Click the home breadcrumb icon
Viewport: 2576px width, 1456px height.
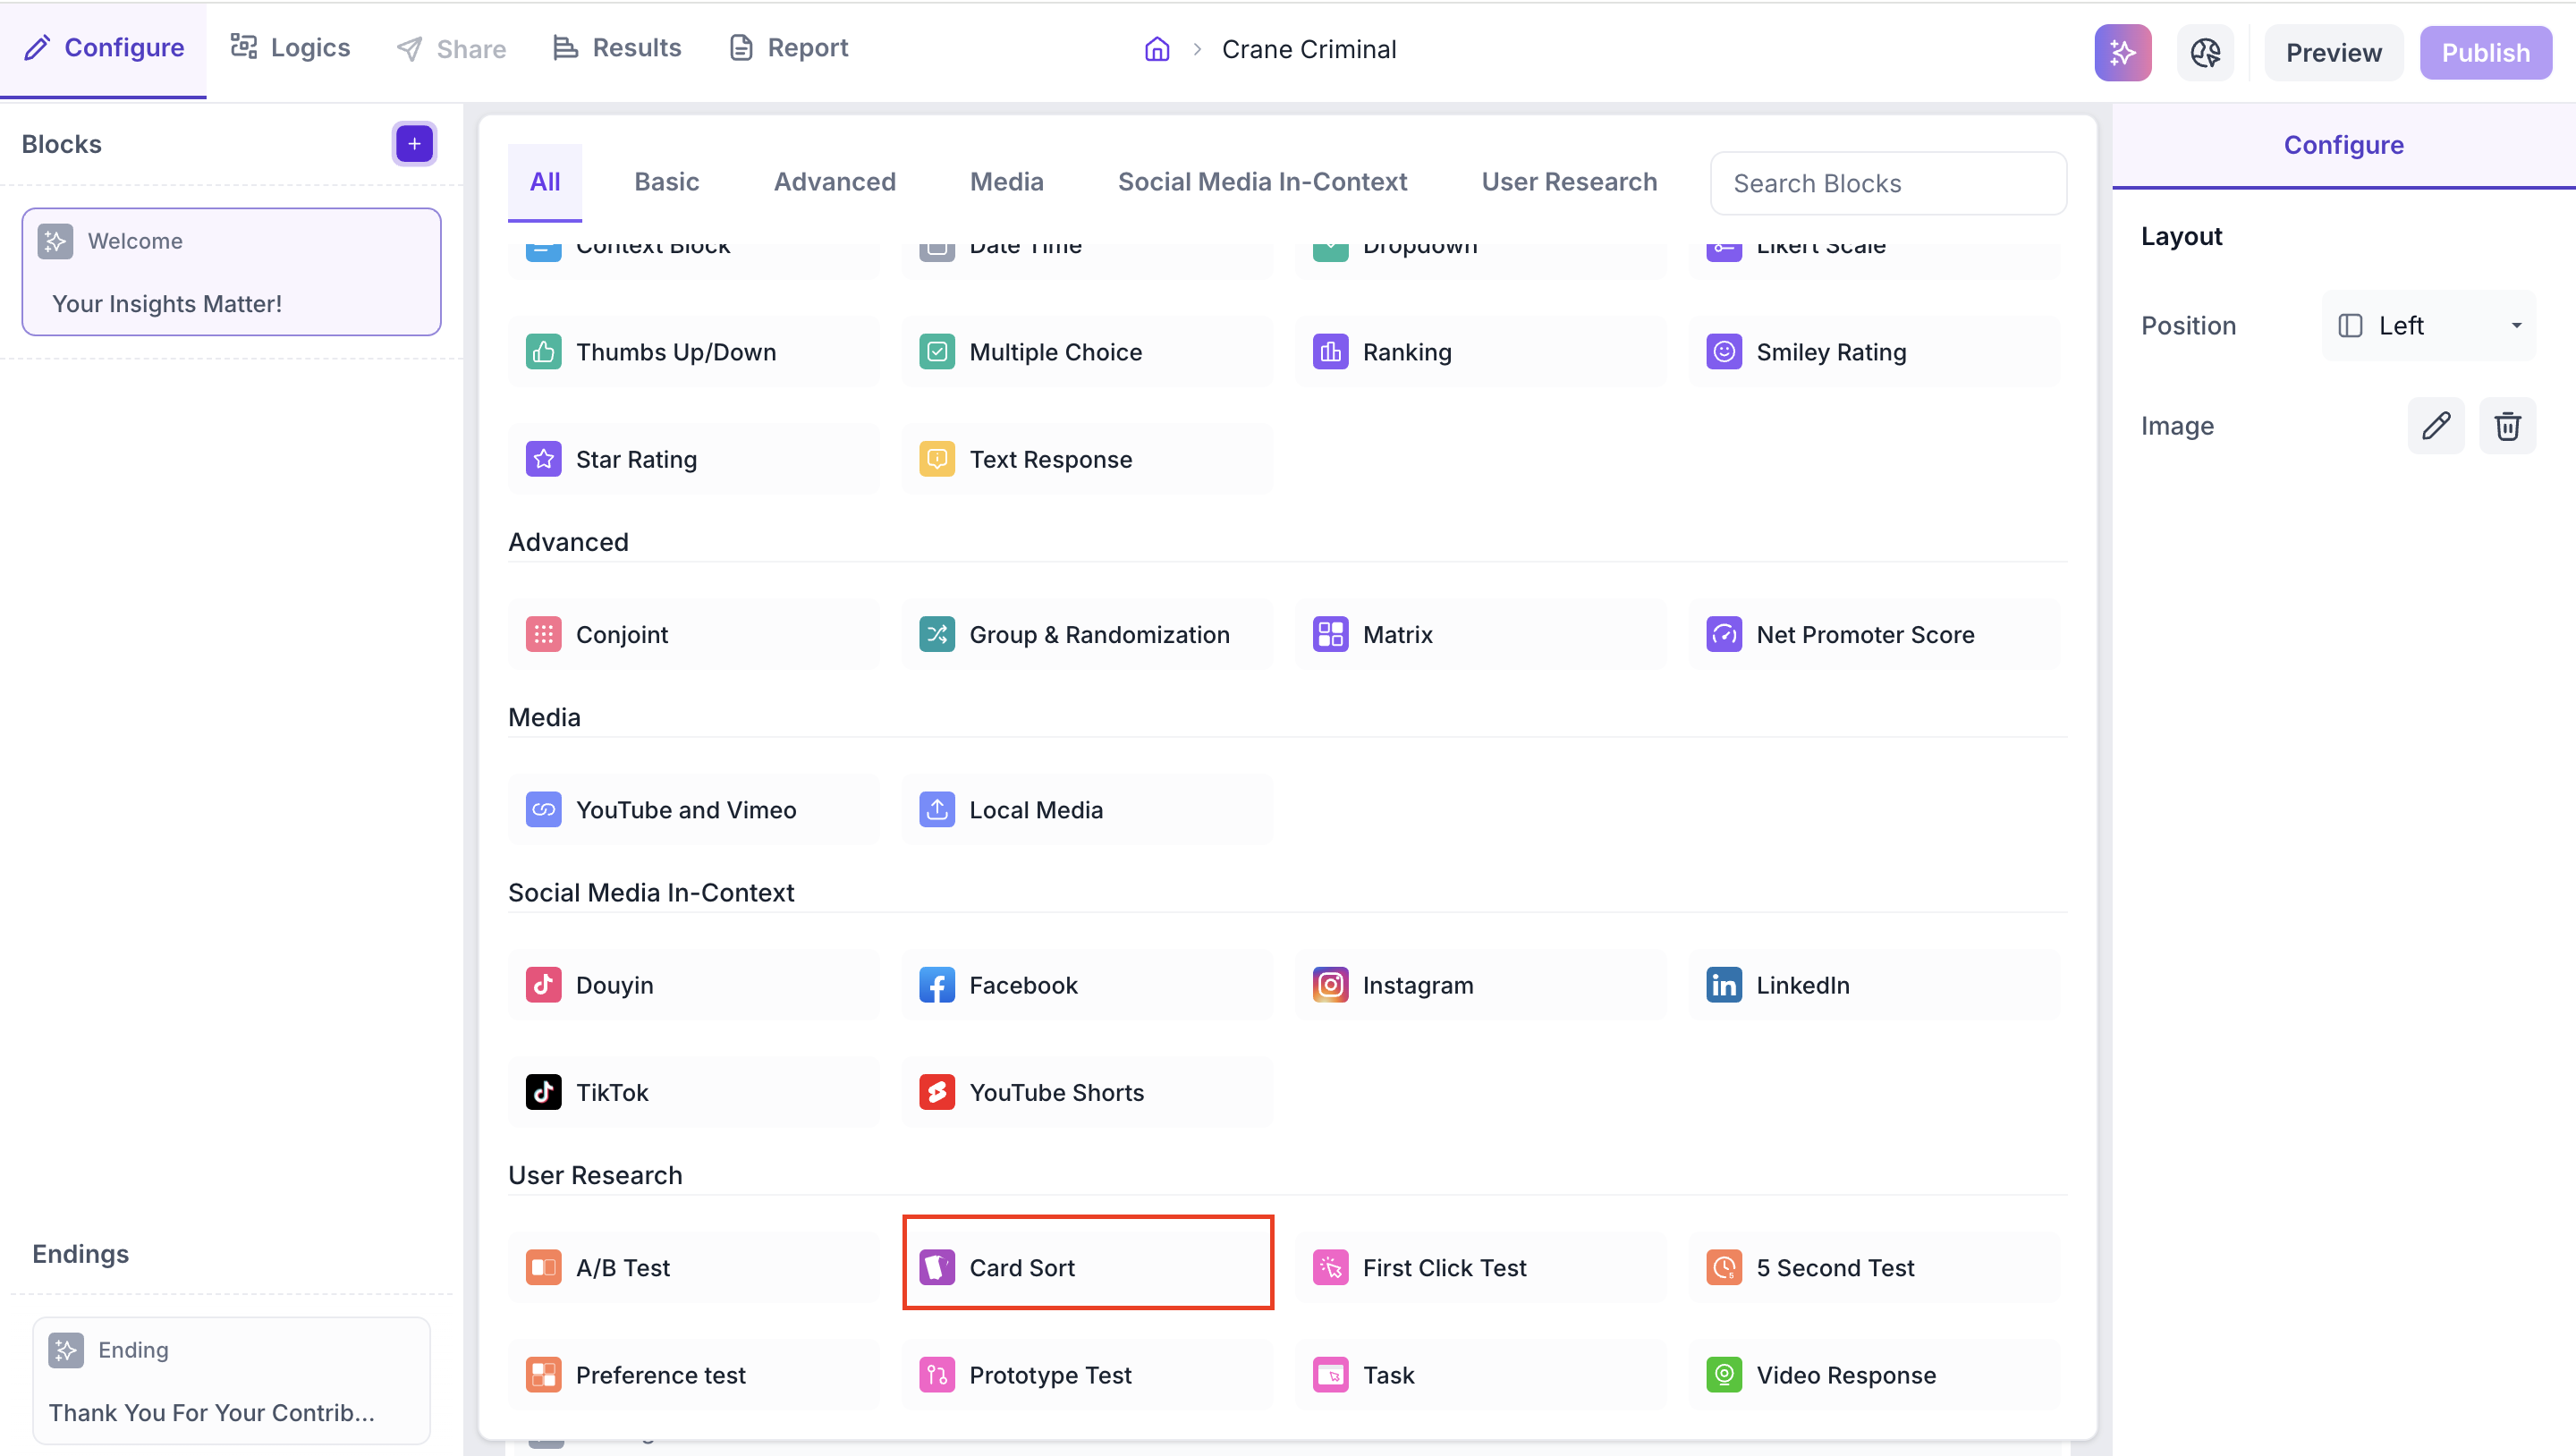click(x=1157, y=49)
